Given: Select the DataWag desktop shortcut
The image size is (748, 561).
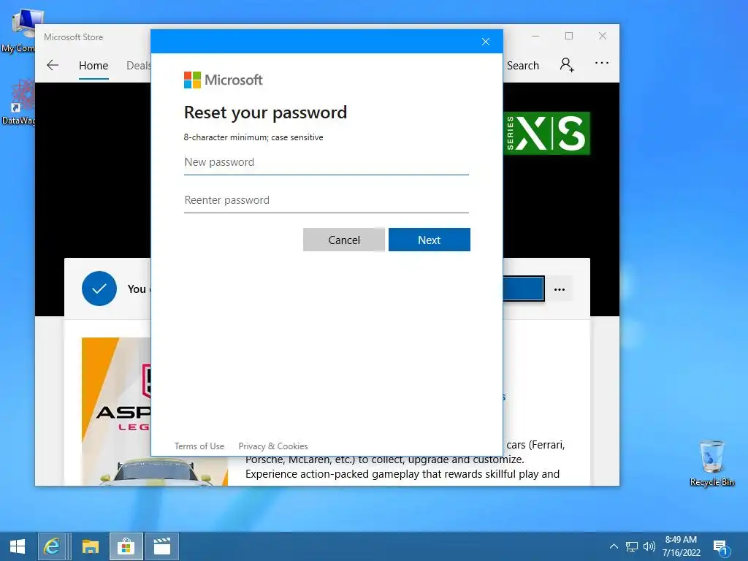Looking at the screenshot, I should [x=18, y=102].
